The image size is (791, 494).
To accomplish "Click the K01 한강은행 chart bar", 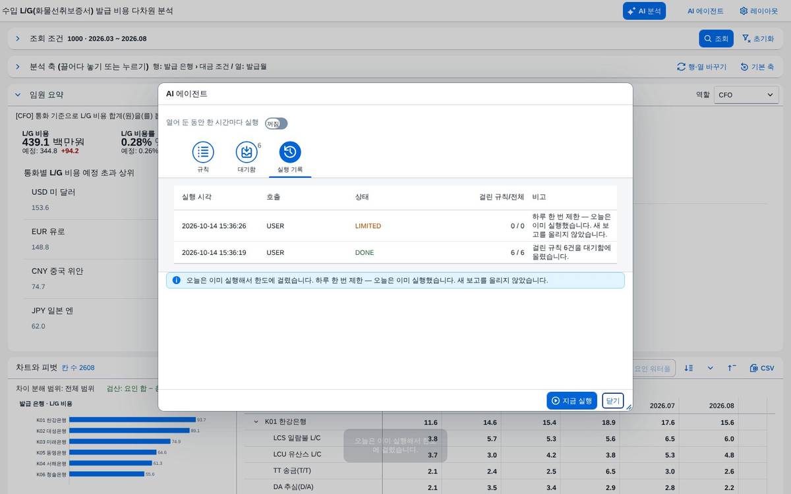I will point(132,420).
